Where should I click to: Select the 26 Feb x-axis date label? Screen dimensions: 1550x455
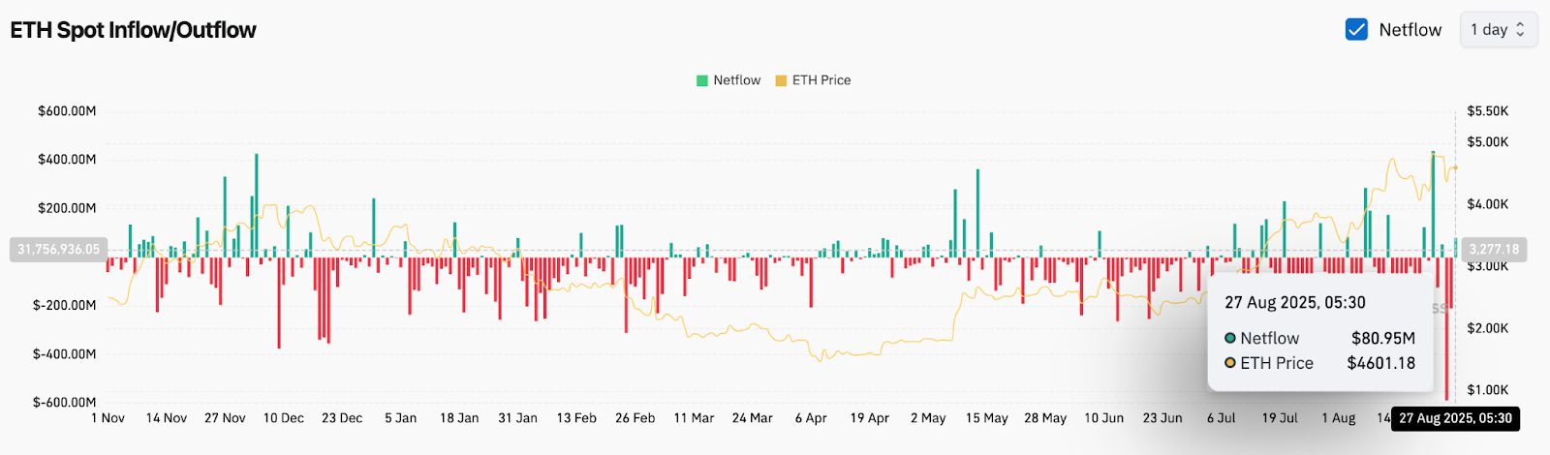click(x=635, y=418)
